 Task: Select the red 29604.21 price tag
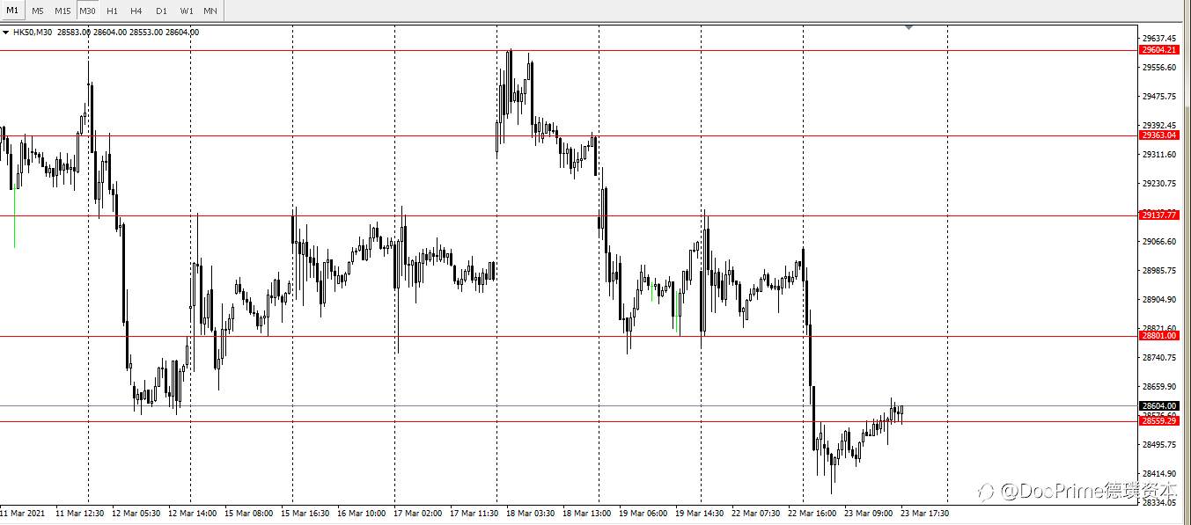[1158, 50]
